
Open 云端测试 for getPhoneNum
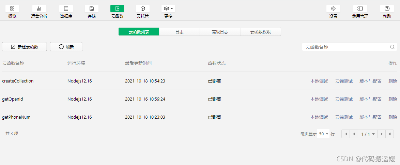click(344, 117)
